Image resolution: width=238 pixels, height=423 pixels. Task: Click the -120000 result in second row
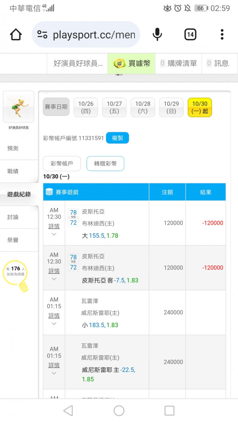213,268
